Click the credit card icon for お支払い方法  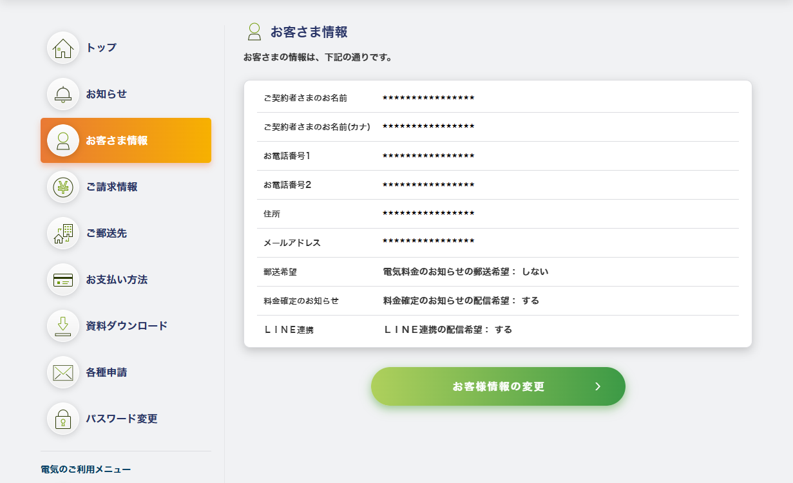click(63, 279)
